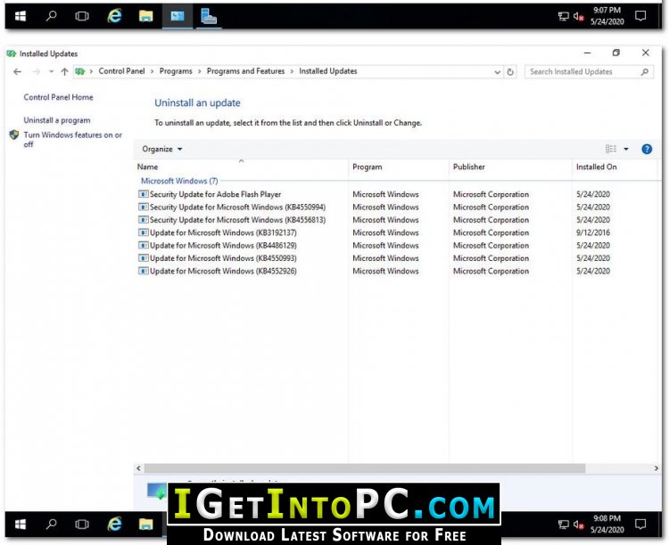Viewport: 669px width, 545px height.
Task: Click the search magnifier in search box
Action: (x=645, y=72)
